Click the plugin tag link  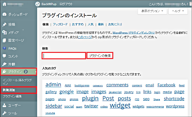click(90, 98)
